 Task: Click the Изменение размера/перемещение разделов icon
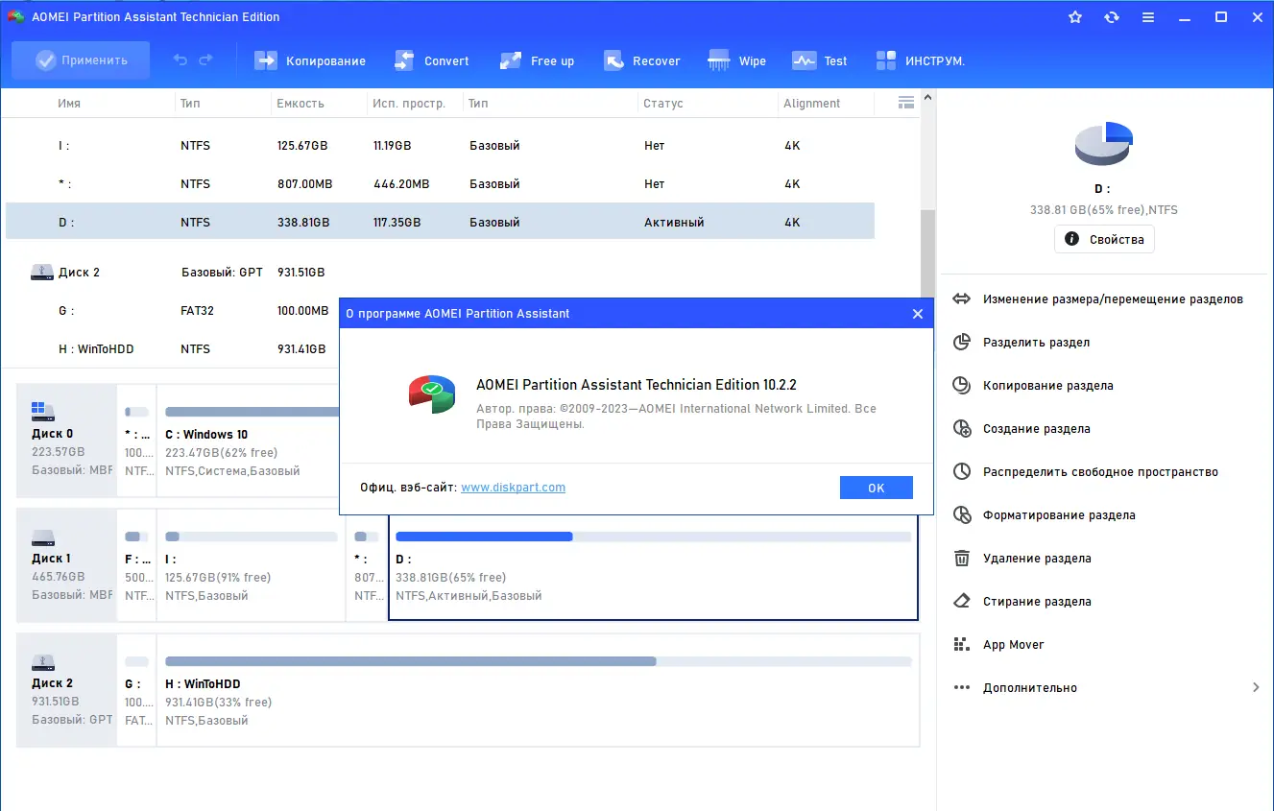tap(962, 299)
